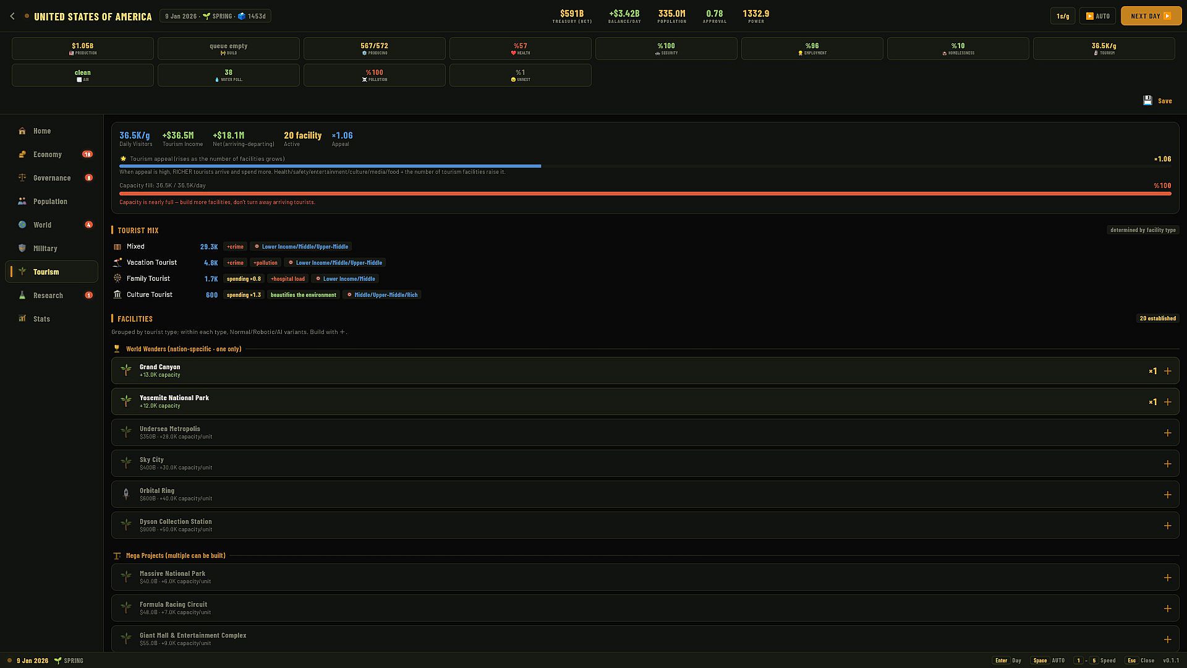The height and width of the screenshot is (668, 1187).
Task: Open the Population section
Action: tap(52, 202)
